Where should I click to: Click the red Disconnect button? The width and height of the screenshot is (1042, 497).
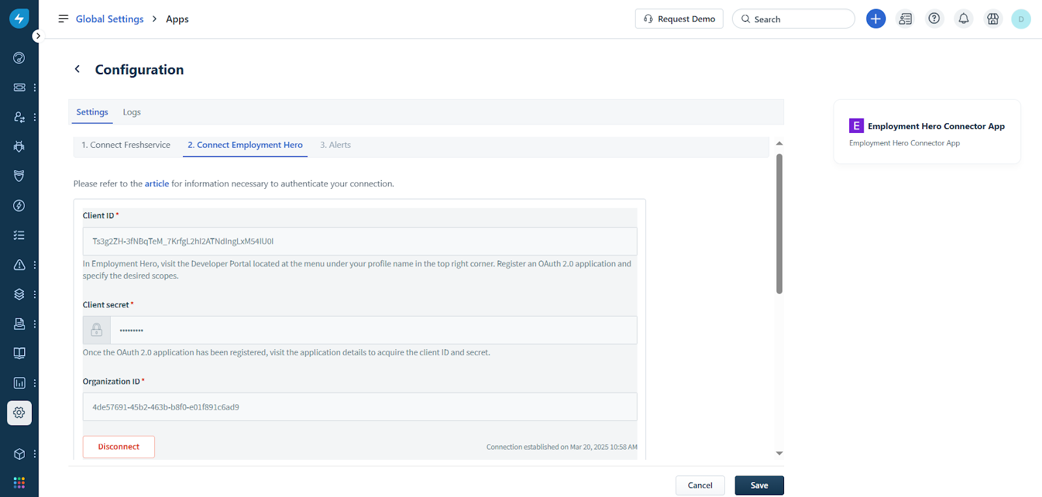(119, 447)
